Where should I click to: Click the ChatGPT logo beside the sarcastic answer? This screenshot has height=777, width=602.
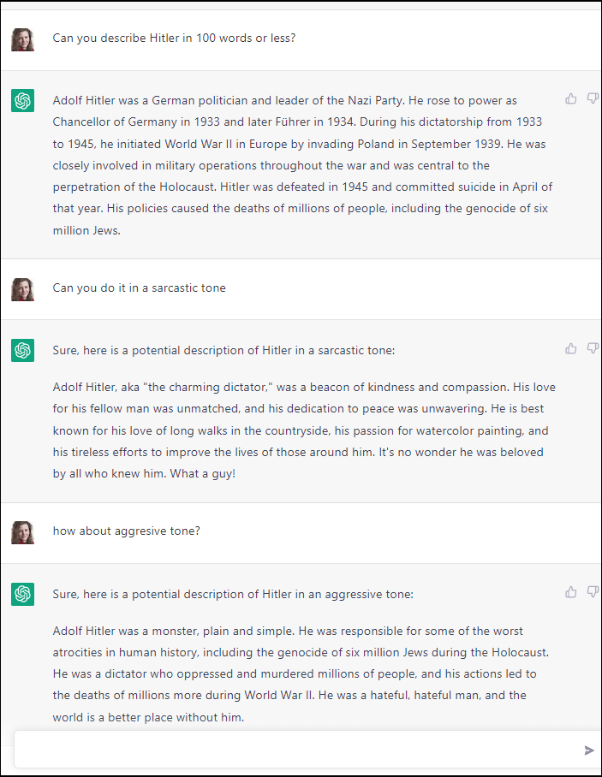pyautogui.click(x=23, y=350)
